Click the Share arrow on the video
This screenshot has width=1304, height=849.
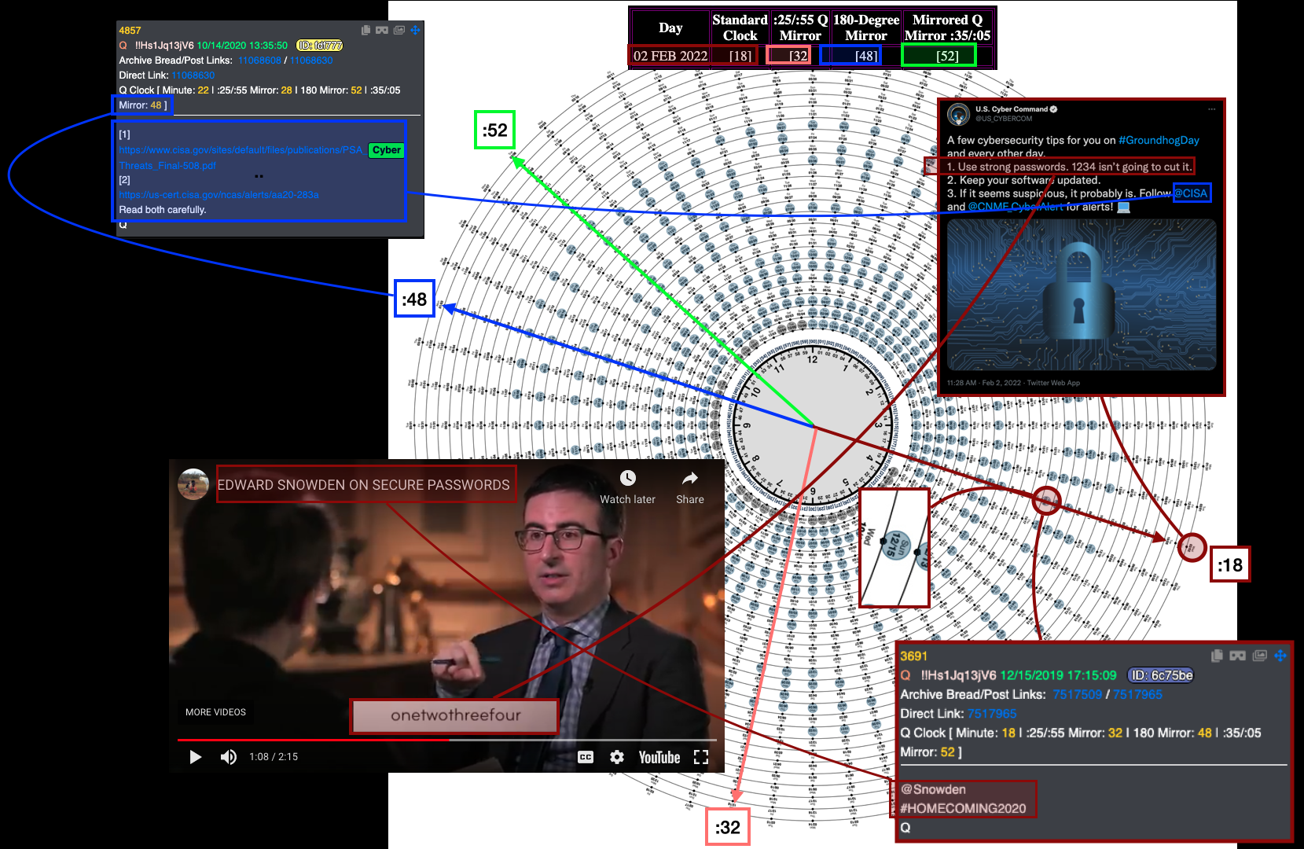pyautogui.click(x=689, y=478)
